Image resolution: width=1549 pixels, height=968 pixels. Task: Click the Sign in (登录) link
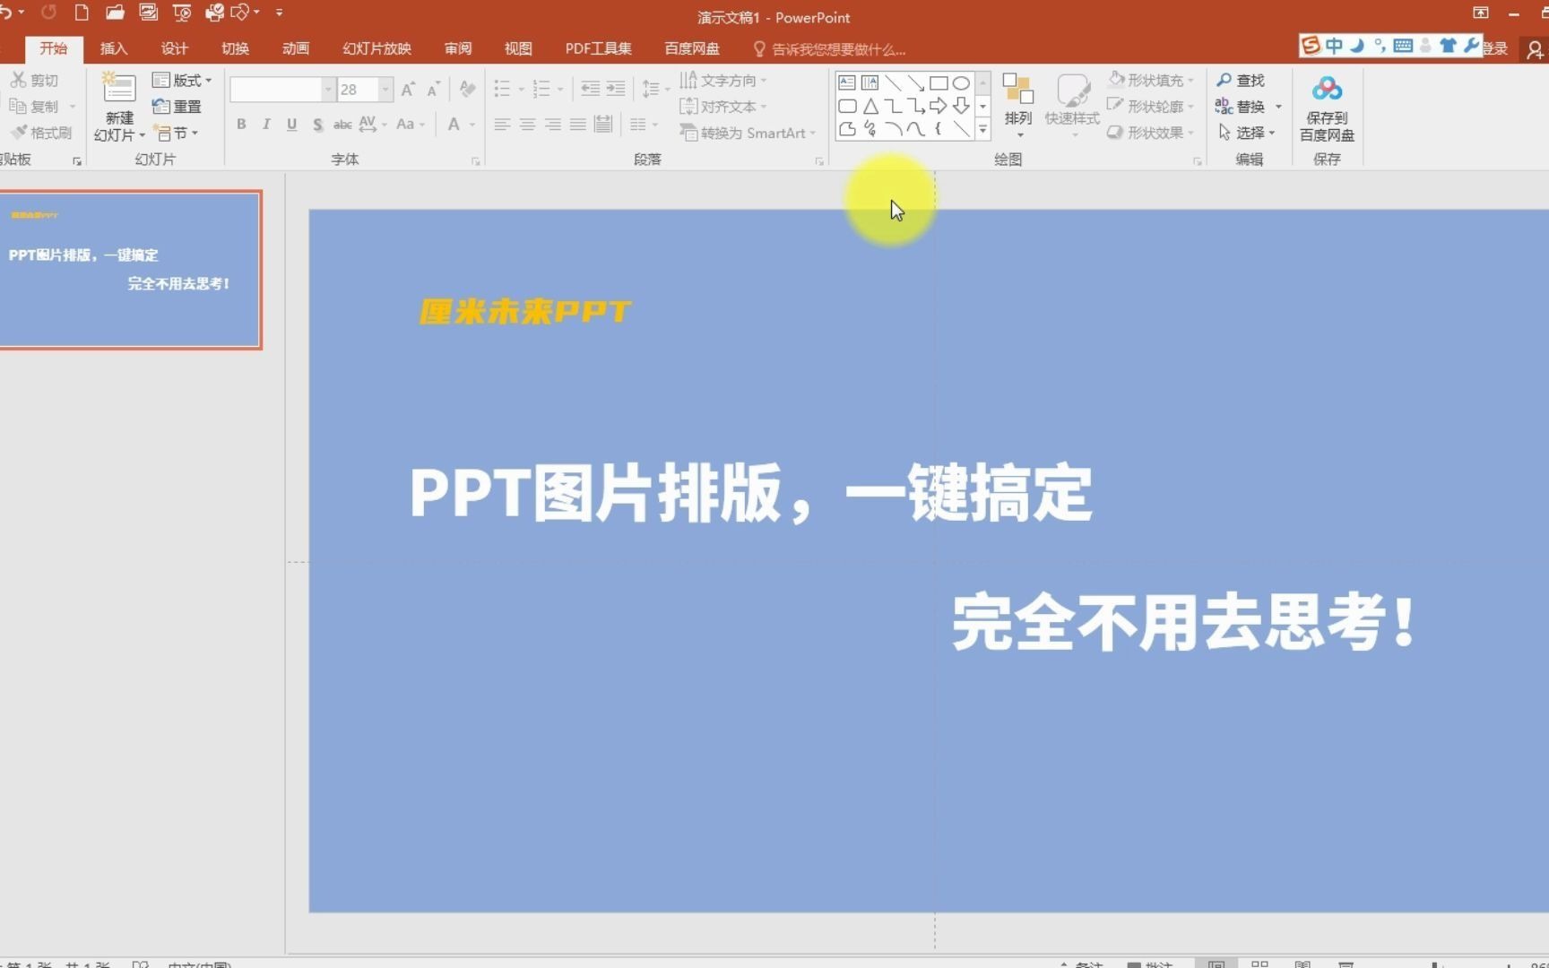tap(1495, 48)
